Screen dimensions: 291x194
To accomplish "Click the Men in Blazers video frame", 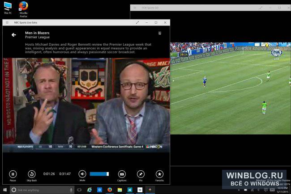I will point(86,105).
